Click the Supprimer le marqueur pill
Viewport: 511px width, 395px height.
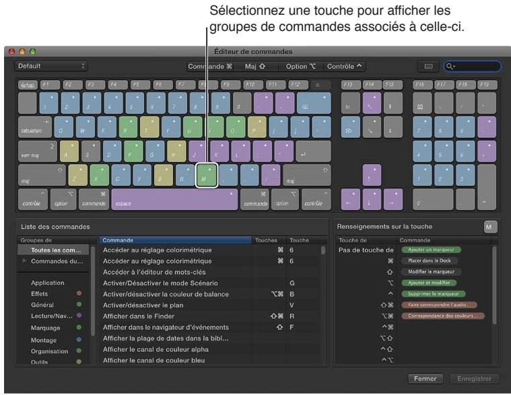[x=434, y=293]
